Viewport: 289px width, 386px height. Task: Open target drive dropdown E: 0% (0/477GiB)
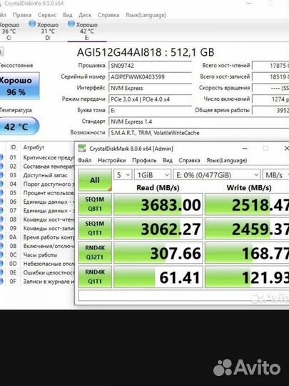click(216, 175)
